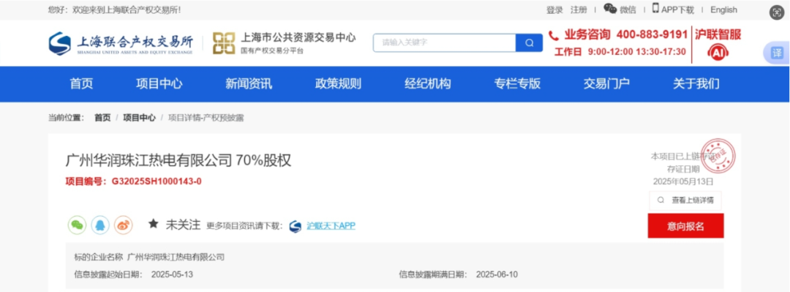This screenshot has width=790, height=292.
Task: Click the screenshot capture icon at top right
Action: point(776,13)
